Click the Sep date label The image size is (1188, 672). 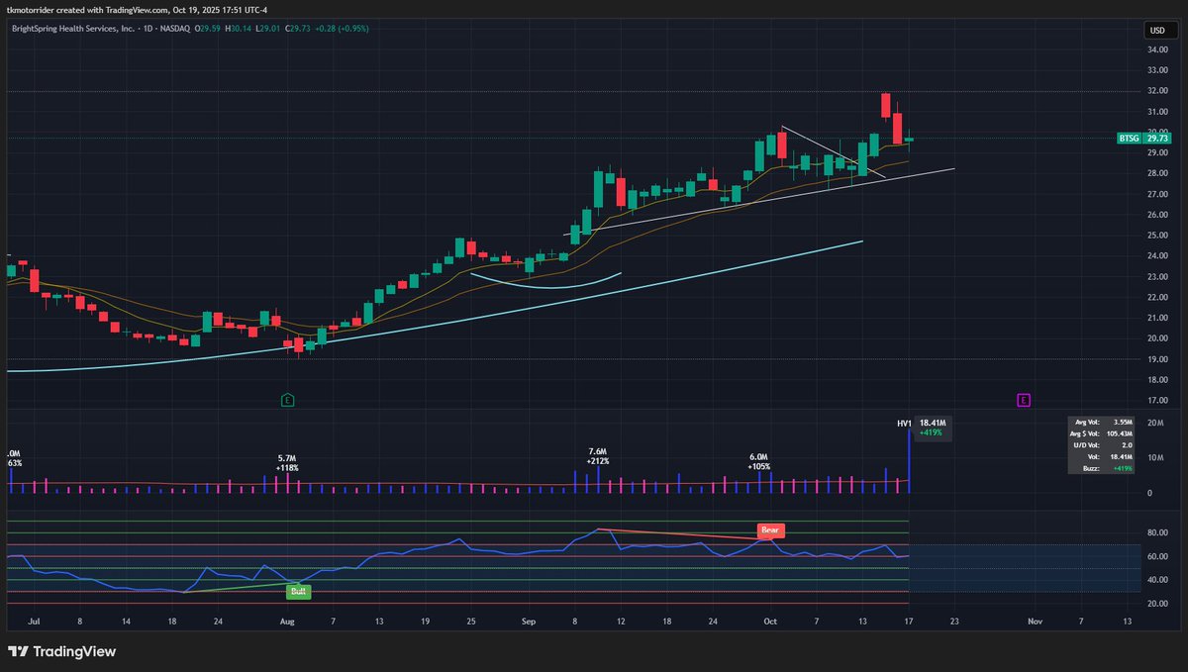528,622
